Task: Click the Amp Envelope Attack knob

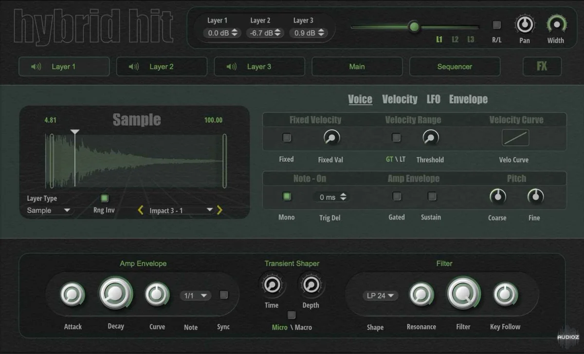Action: coord(72,295)
